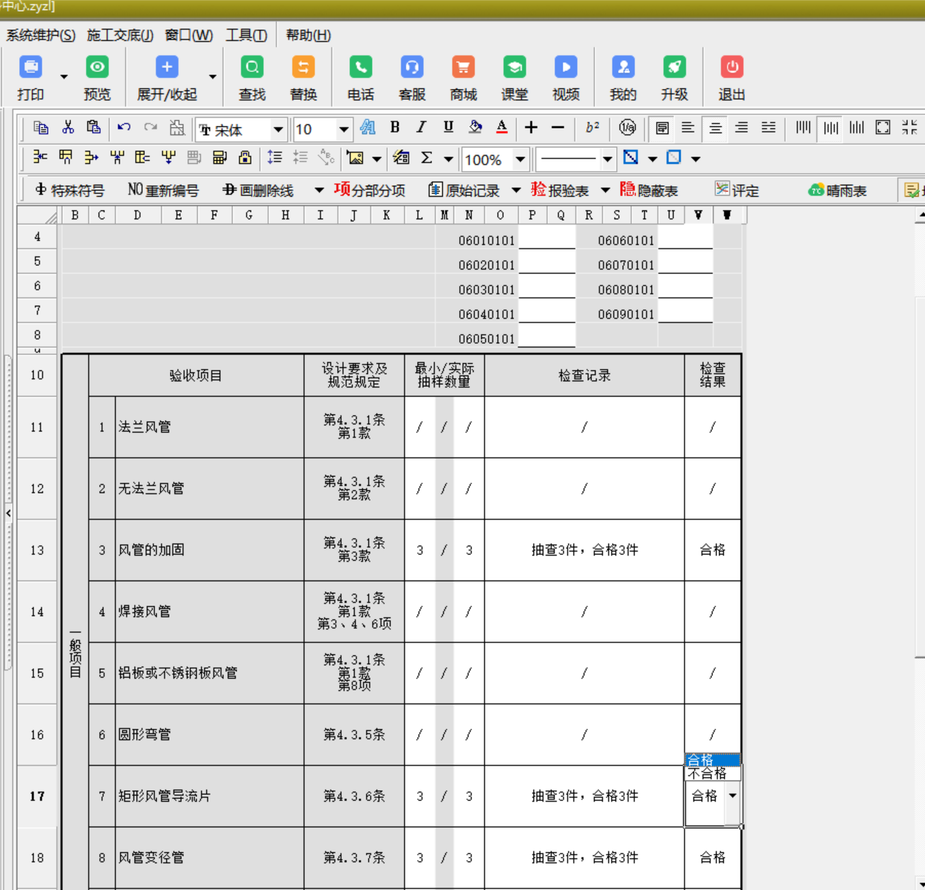This screenshot has width=925, height=890.
Task: Click the 晴雨表 button
Action: 837,190
